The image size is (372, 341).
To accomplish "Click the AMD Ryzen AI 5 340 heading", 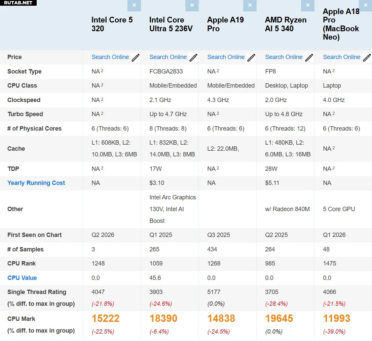I will point(286,24).
